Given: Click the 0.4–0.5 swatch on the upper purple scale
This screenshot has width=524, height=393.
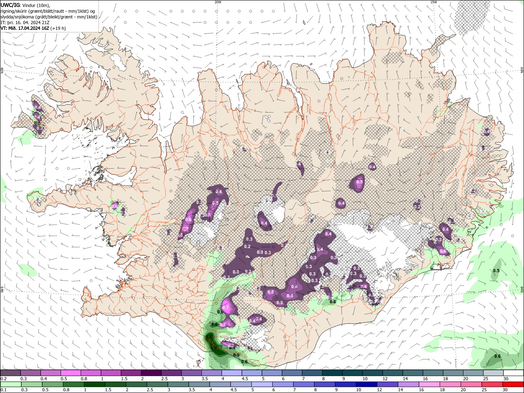Looking at the screenshot, I should point(50,373).
